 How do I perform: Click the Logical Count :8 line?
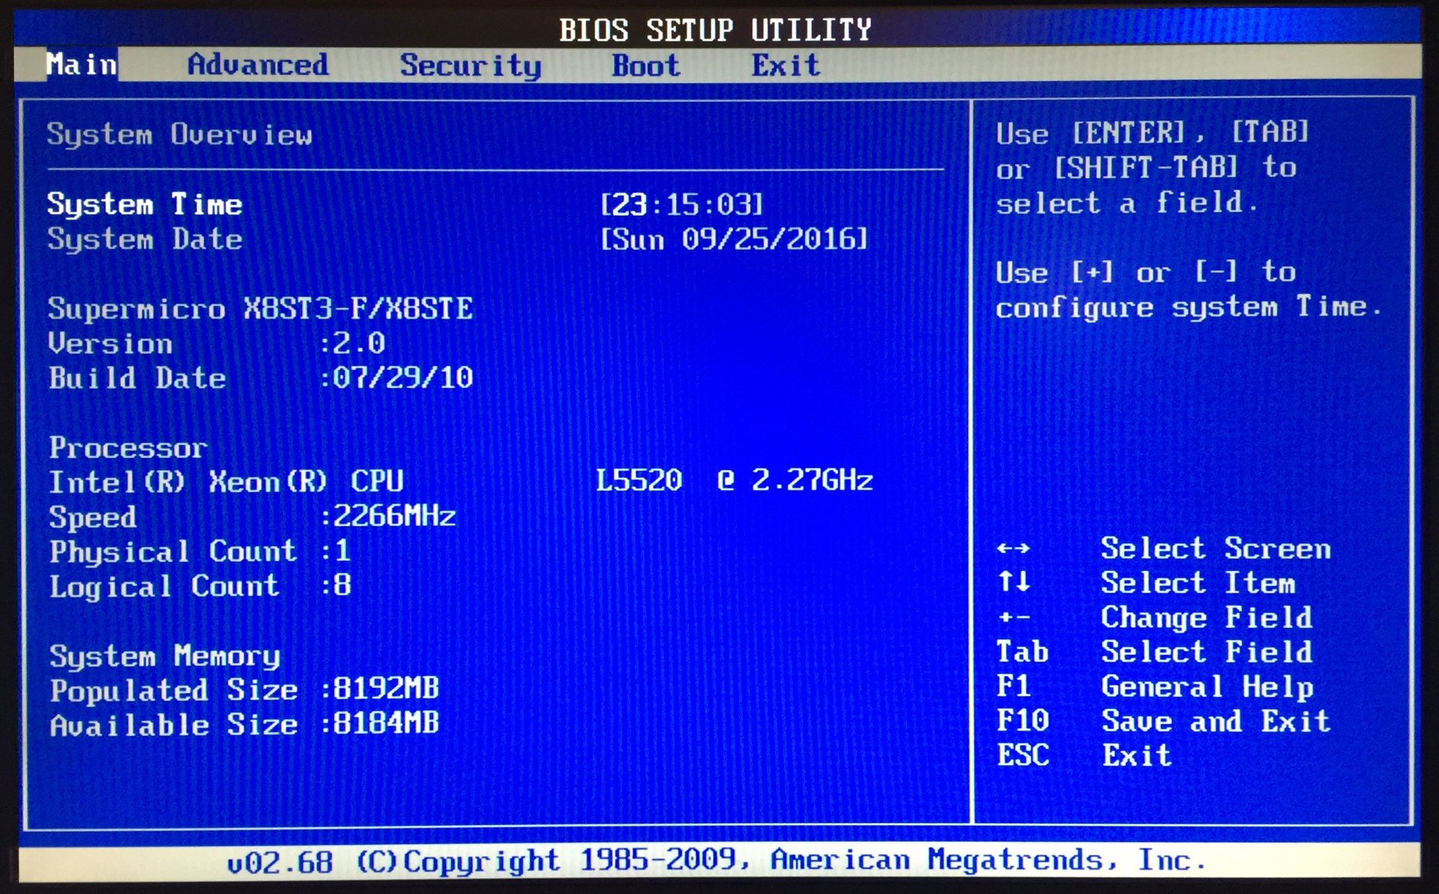pyautogui.click(x=200, y=587)
